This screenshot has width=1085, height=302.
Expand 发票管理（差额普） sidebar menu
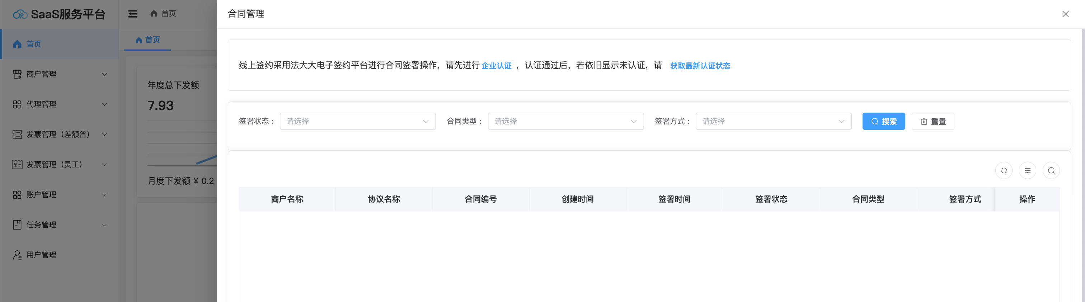[x=59, y=135]
